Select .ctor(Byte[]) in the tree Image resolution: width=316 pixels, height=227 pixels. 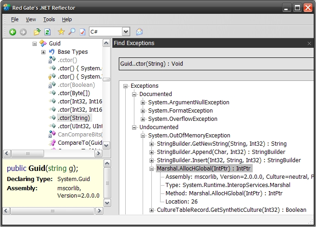tap(74, 93)
